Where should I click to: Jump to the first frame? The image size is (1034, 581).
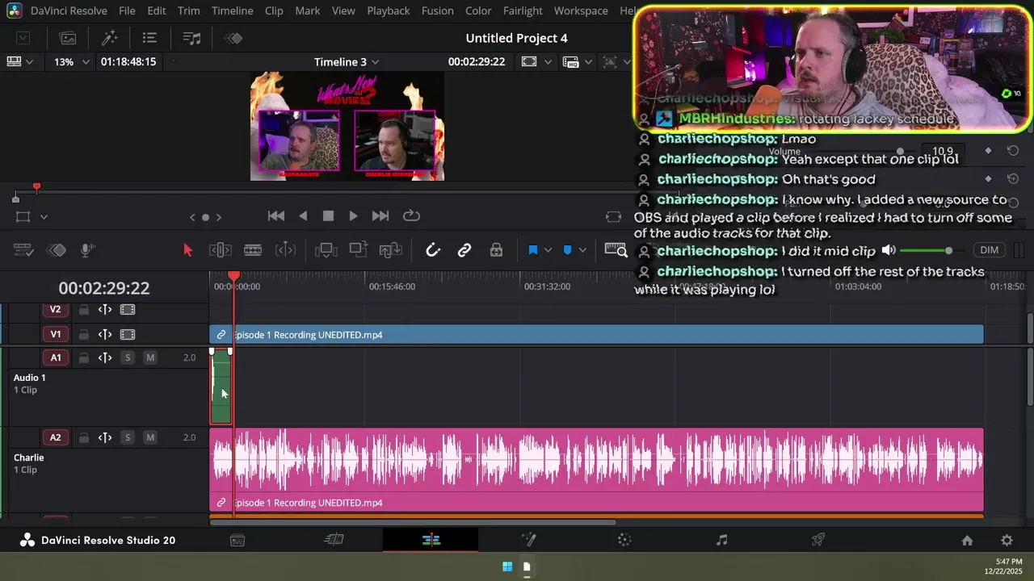pyautogui.click(x=275, y=216)
